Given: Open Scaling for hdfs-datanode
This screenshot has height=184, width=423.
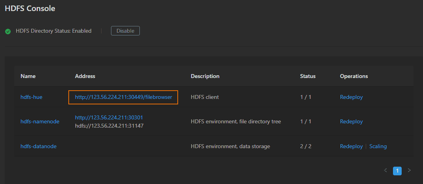Looking at the screenshot, I should [x=378, y=146].
